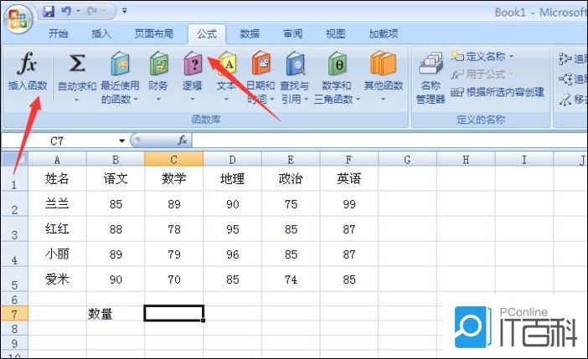Open the 页面布局 tab
The height and width of the screenshot is (359, 588).
[154, 34]
